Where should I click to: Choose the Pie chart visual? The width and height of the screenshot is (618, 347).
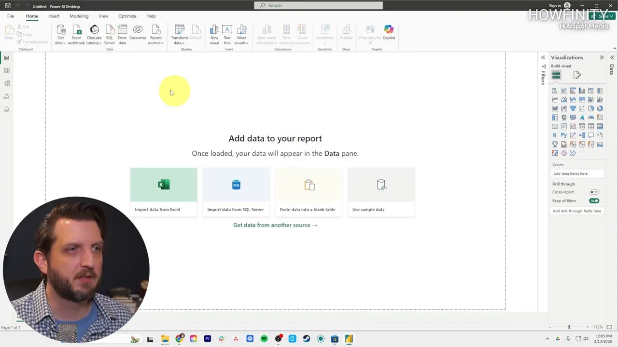coord(591,108)
